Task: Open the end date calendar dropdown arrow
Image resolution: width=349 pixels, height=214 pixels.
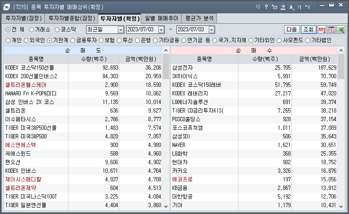Action: tap(211, 30)
